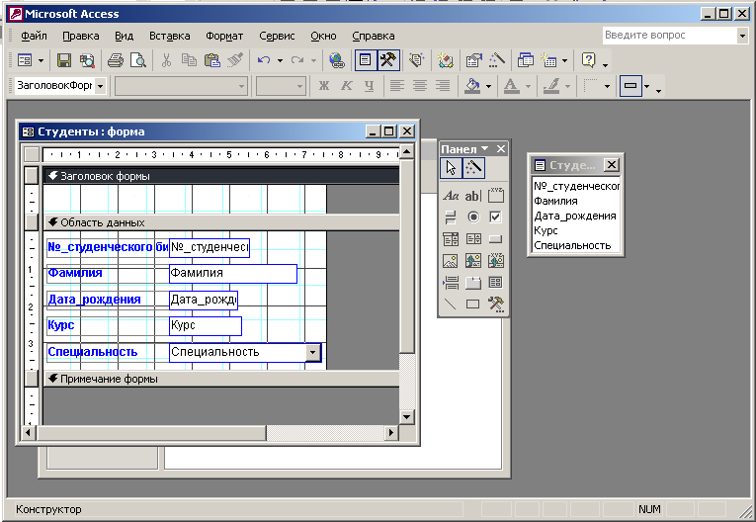This screenshot has height=522, width=756.
Task: Open the Панел toolbox options arrow
Action: (x=484, y=148)
